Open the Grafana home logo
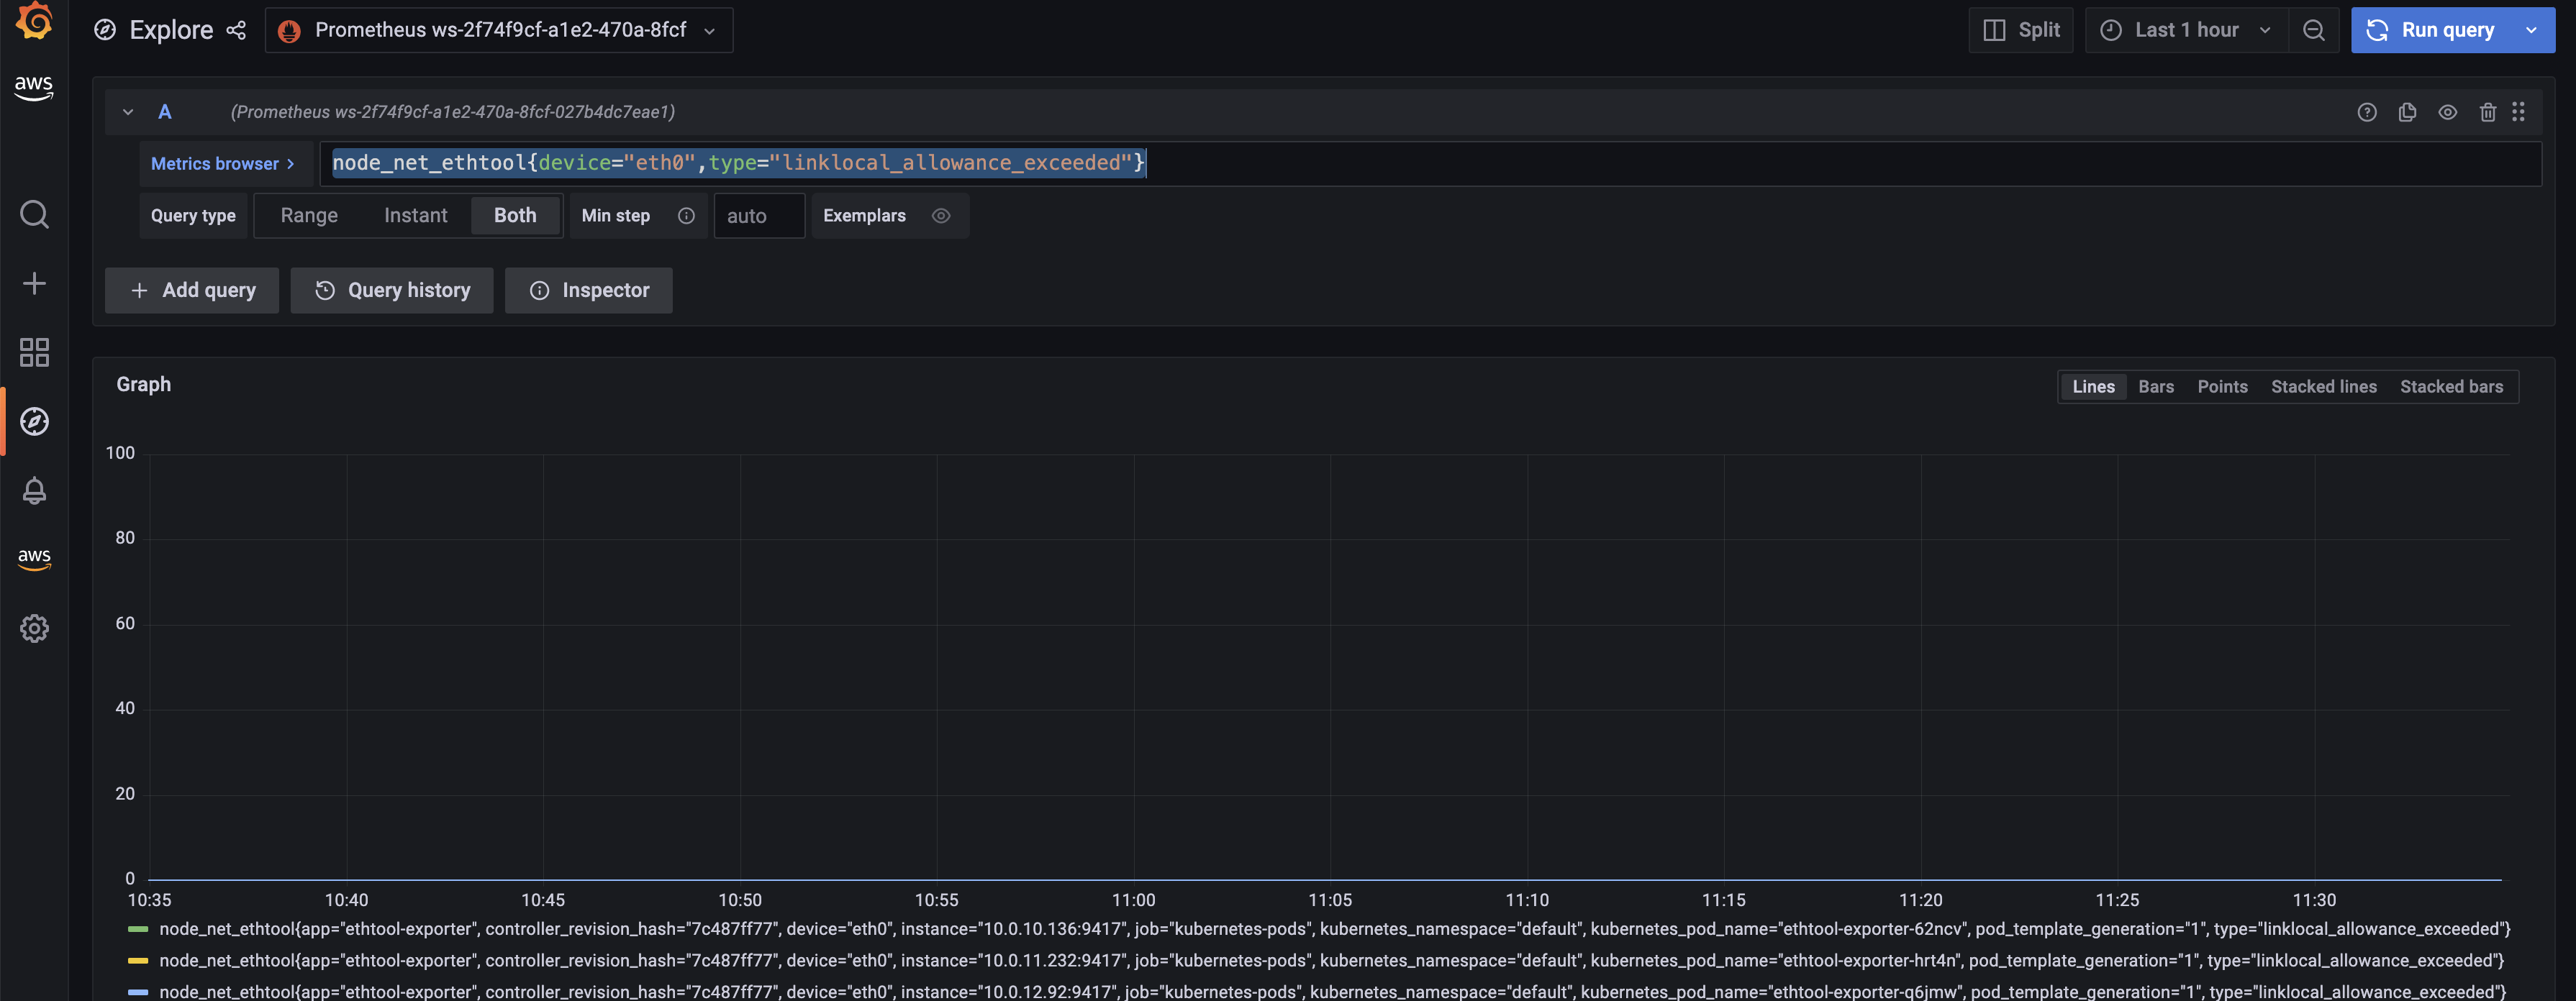Image resolution: width=2576 pixels, height=1001 pixels. tap(34, 20)
